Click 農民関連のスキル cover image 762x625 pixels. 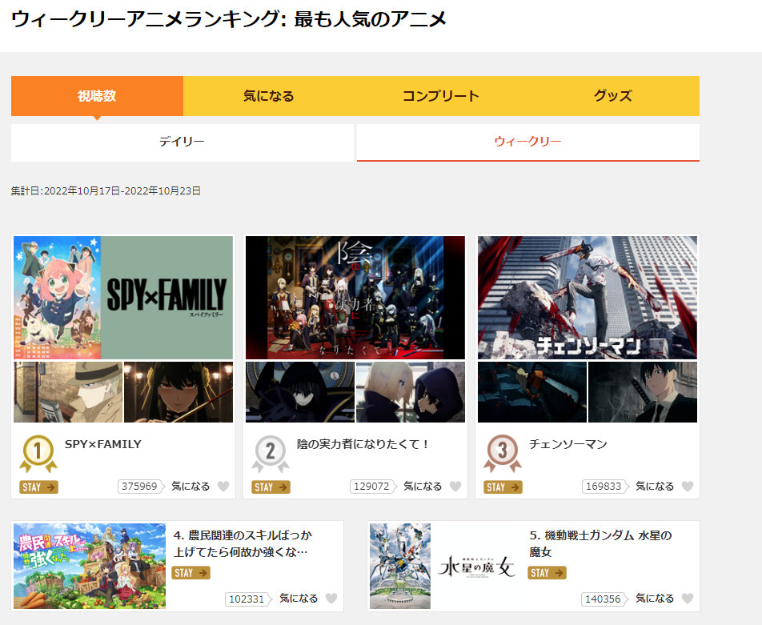(90, 567)
